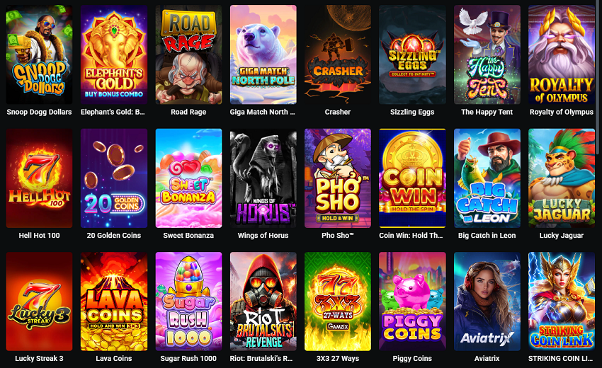Click the "The Happy Tent" title link
Viewport: 602px width, 368px height.
click(487, 112)
